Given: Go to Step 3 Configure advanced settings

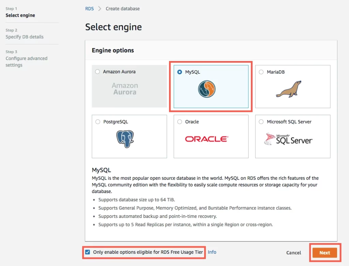Looking at the screenshot, I should tap(27, 59).
